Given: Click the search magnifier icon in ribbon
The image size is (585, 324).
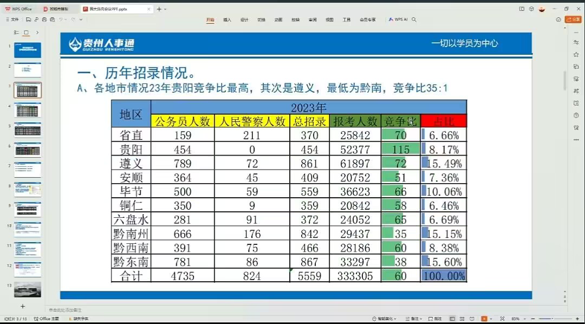Looking at the screenshot, I should [x=414, y=20].
